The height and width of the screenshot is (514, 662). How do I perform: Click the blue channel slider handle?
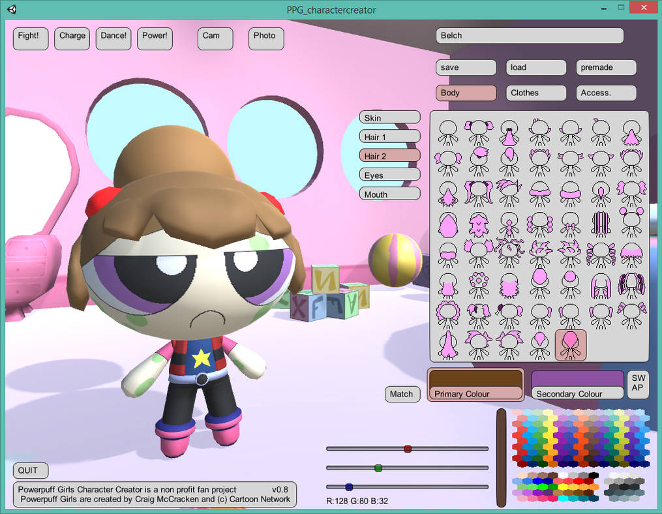pos(349,487)
